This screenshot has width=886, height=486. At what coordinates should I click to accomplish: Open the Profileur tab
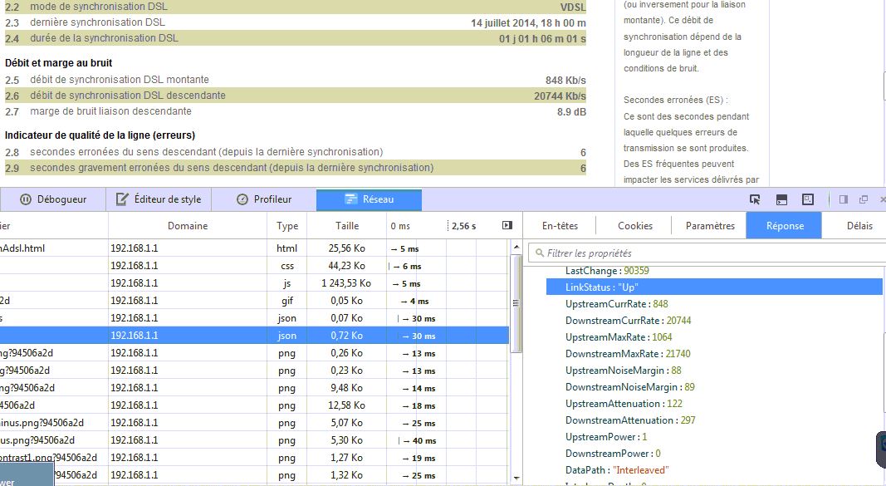(264, 199)
